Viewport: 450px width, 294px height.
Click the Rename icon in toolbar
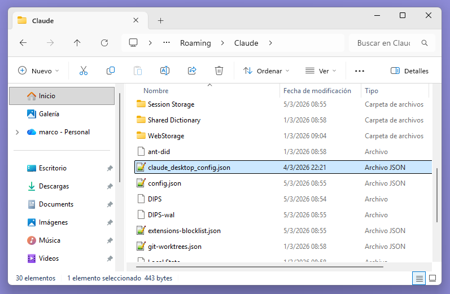[165, 71]
